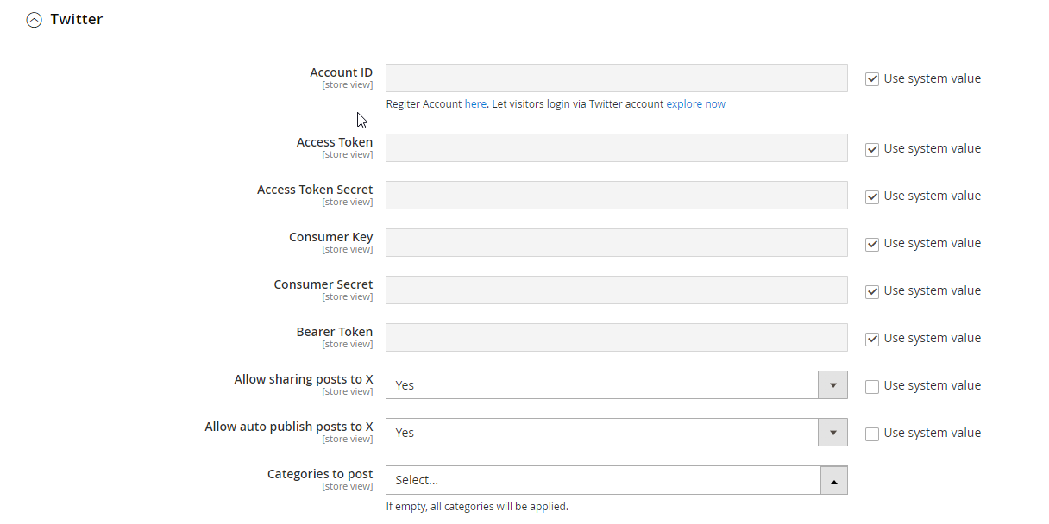The height and width of the screenshot is (524, 1049).
Task: Click the 'here' register account link
Action: (475, 104)
